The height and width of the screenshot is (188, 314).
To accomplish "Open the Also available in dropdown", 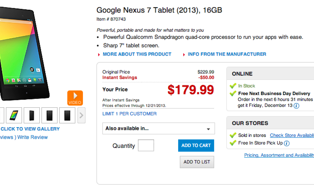I will (x=159, y=128).
